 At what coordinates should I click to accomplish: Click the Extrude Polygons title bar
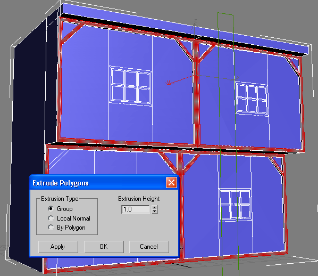click(x=104, y=183)
